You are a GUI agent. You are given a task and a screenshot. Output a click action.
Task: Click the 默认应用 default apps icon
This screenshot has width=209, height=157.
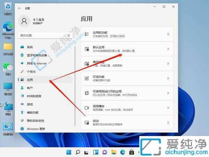(87, 49)
